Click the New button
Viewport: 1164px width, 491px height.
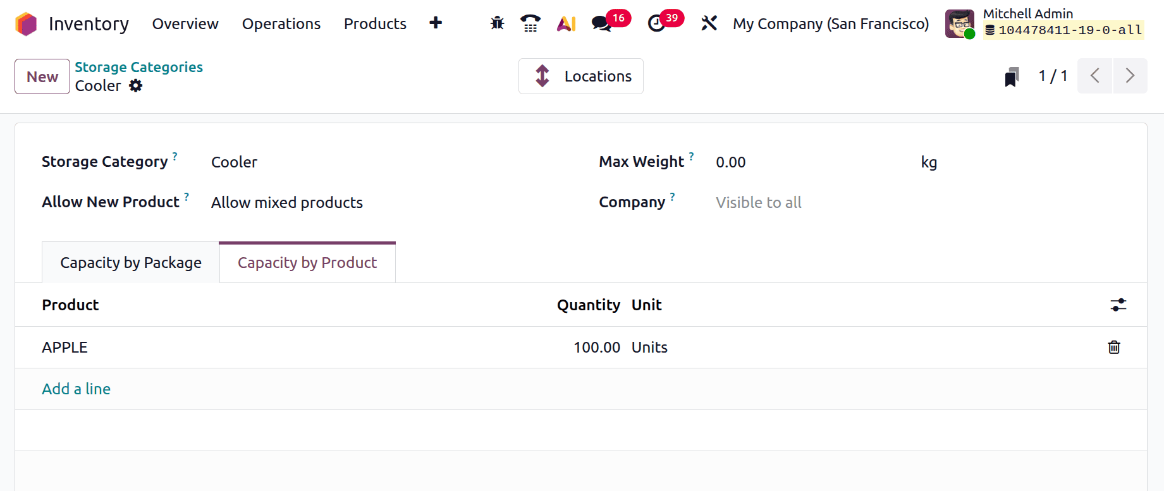click(42, 76)
